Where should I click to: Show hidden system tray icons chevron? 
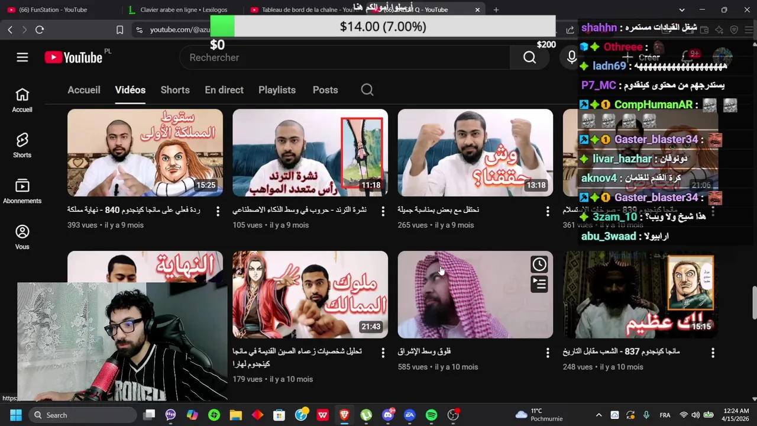click(599, 415)
